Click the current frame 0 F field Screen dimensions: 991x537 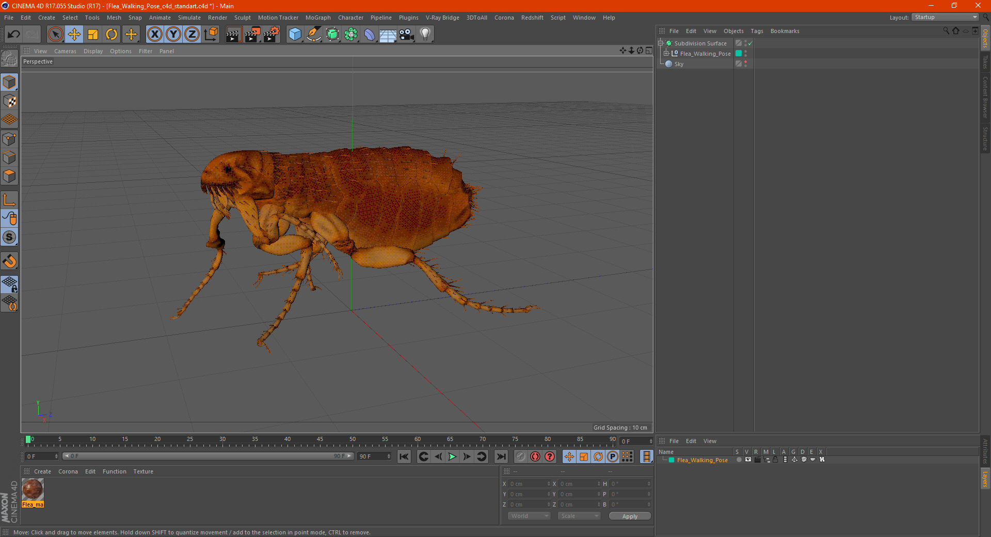click(42, 456)
